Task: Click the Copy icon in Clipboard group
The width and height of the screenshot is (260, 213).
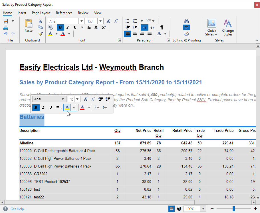Action: pyautogui.click(x=41, y=27)
